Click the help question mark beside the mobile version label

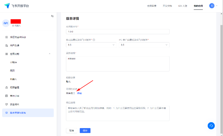coord(94,40)
